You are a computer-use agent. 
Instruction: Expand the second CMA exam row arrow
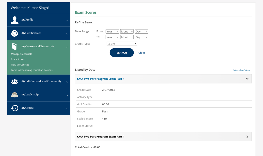coord(247,137)
